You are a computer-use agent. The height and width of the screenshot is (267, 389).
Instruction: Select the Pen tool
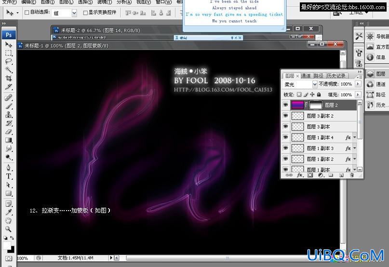point(9,168)
